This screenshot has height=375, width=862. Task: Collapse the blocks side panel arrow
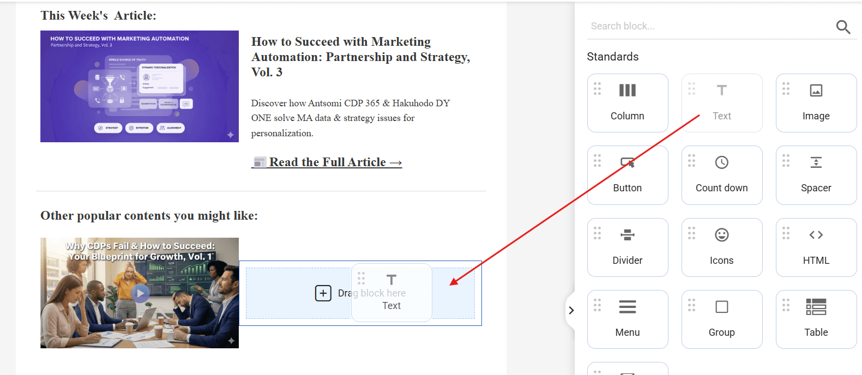click(x=571, y=310)
